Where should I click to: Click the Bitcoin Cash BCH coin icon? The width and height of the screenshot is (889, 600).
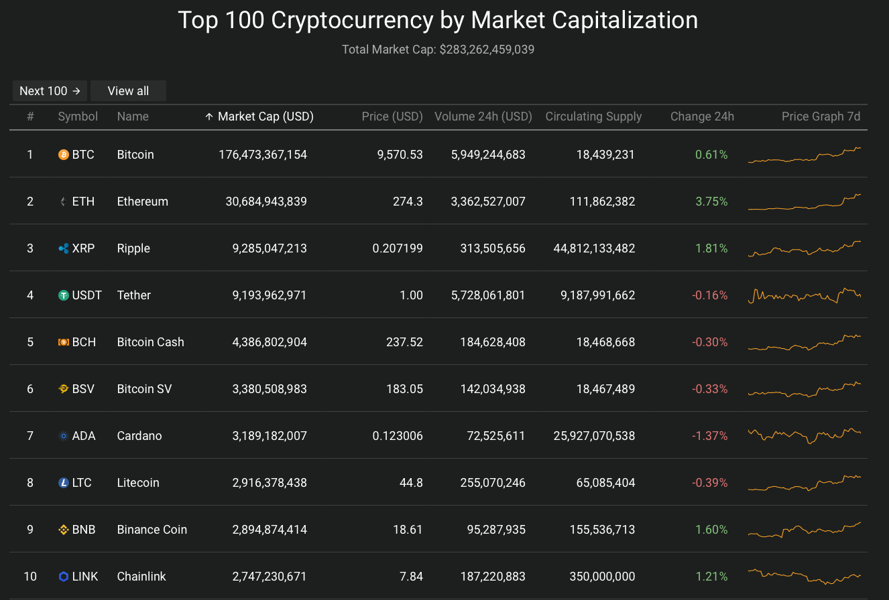[x=64, y=342]
